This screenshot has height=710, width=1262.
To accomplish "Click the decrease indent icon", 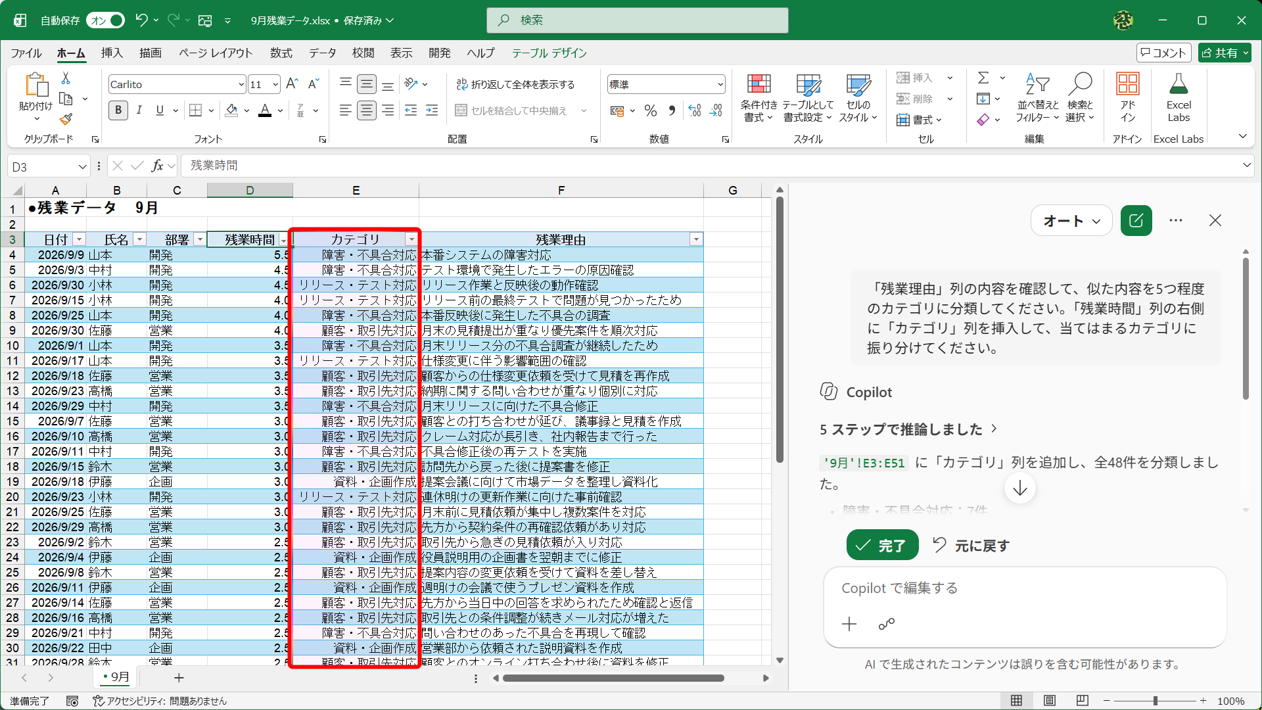I will pyautogui.click(x=411, y=110).
